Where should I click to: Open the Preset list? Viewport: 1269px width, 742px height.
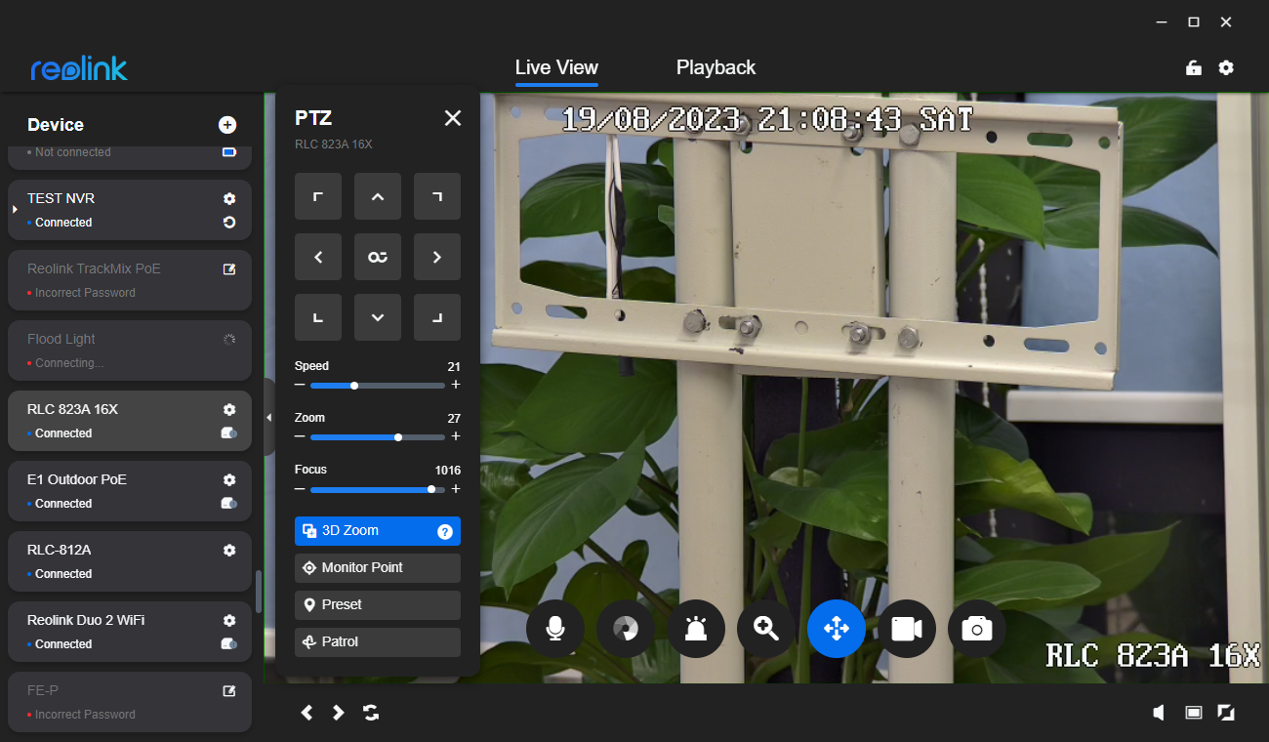[x=378, y=605]
